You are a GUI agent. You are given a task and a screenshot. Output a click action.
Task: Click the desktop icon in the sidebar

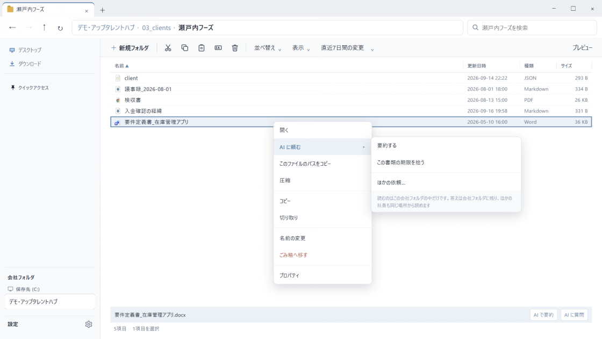coord(12,50)
